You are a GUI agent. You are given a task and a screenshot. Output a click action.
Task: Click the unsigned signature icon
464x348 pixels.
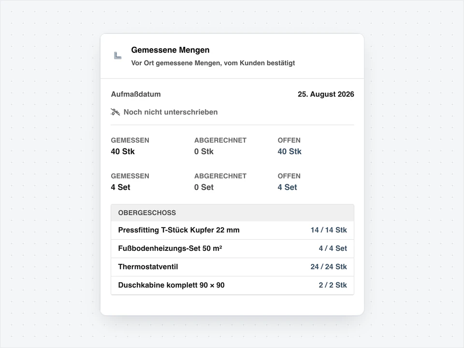(115, 112)
